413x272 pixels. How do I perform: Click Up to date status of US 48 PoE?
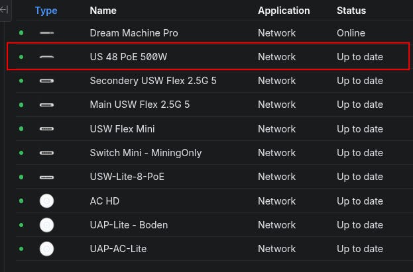coord(360,57)
